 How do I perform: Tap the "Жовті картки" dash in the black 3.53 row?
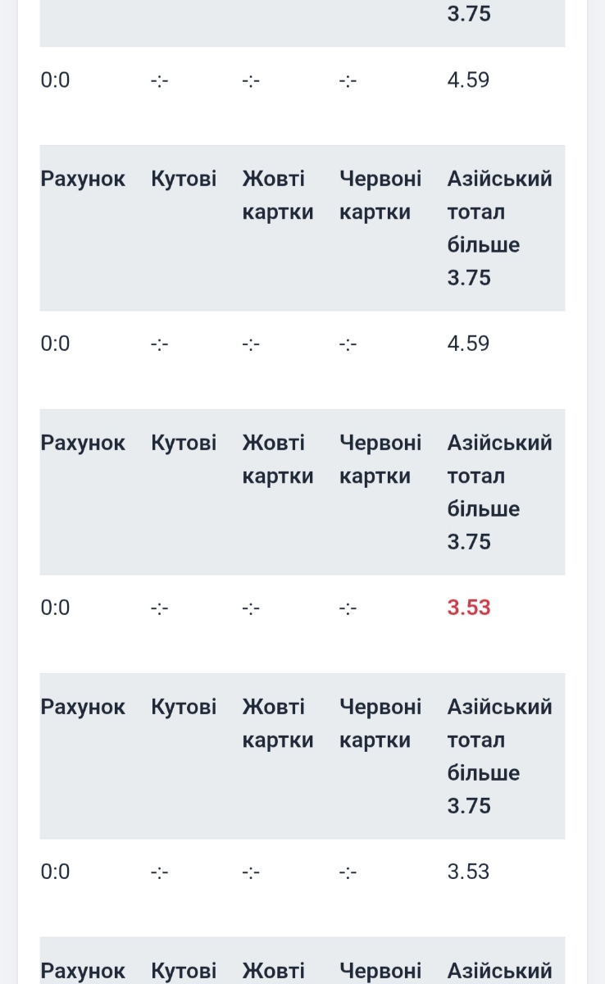click(x=251, y=872)
